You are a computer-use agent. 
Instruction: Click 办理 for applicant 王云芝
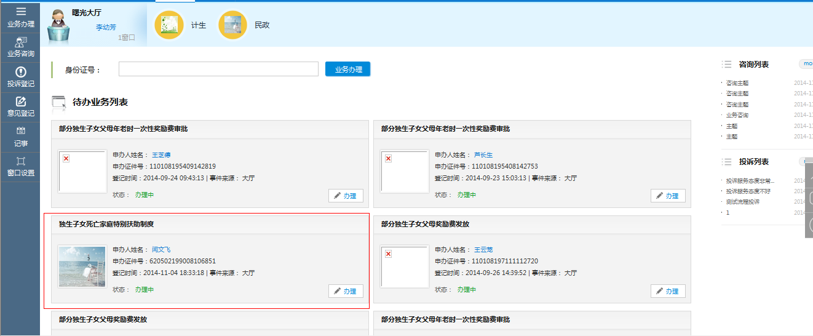[x=668, y=291]
